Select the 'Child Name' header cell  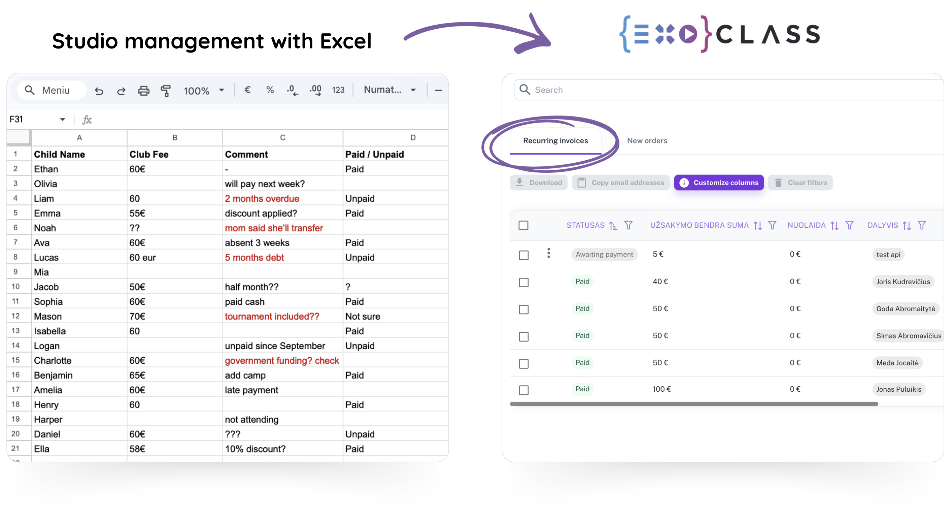point(79,154)
